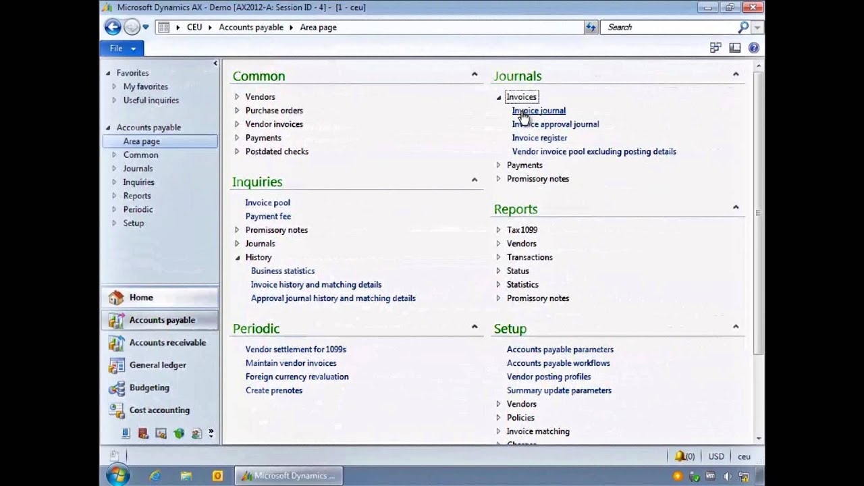Click the Accounts receivable module icon
The height and width of the screenshot is (486, 864).
point(116,343)
